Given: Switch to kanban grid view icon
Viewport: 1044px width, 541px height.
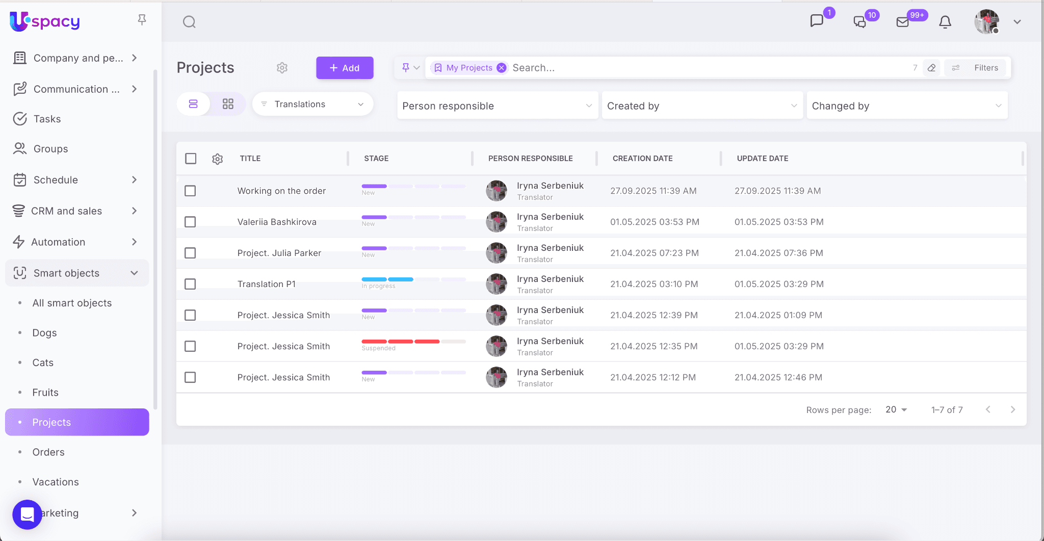Looking at the screenshot, I should 228,104.
